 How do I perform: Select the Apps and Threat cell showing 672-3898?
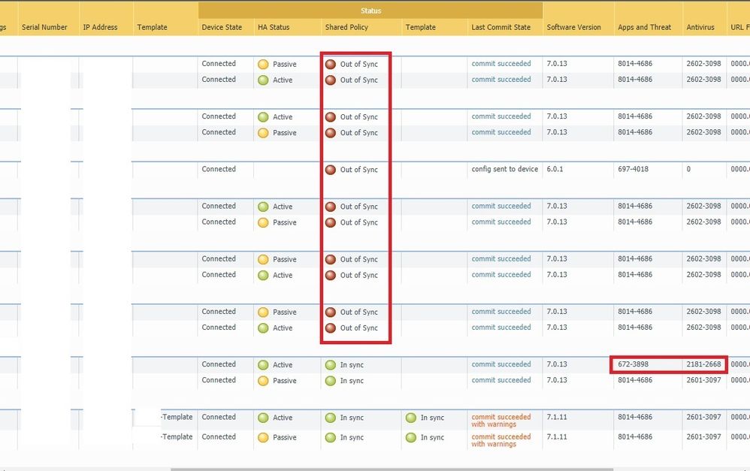(633, 364)
